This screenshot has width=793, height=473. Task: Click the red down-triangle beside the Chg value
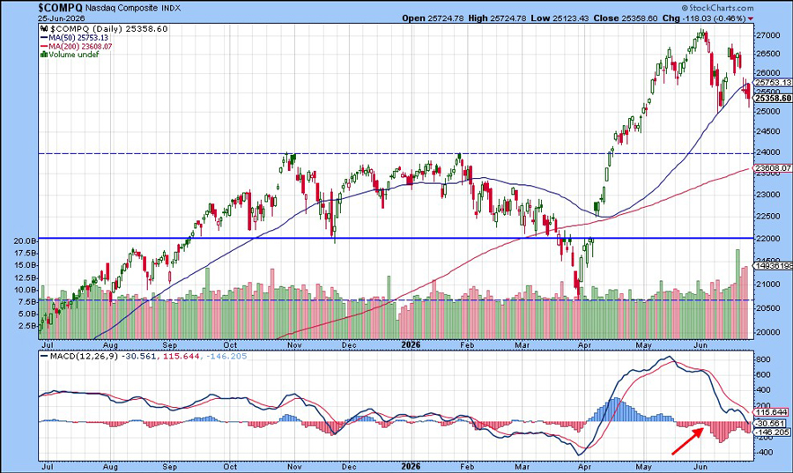(751, 18)
